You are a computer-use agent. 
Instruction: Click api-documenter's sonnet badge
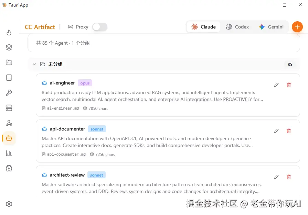(97, 129)
